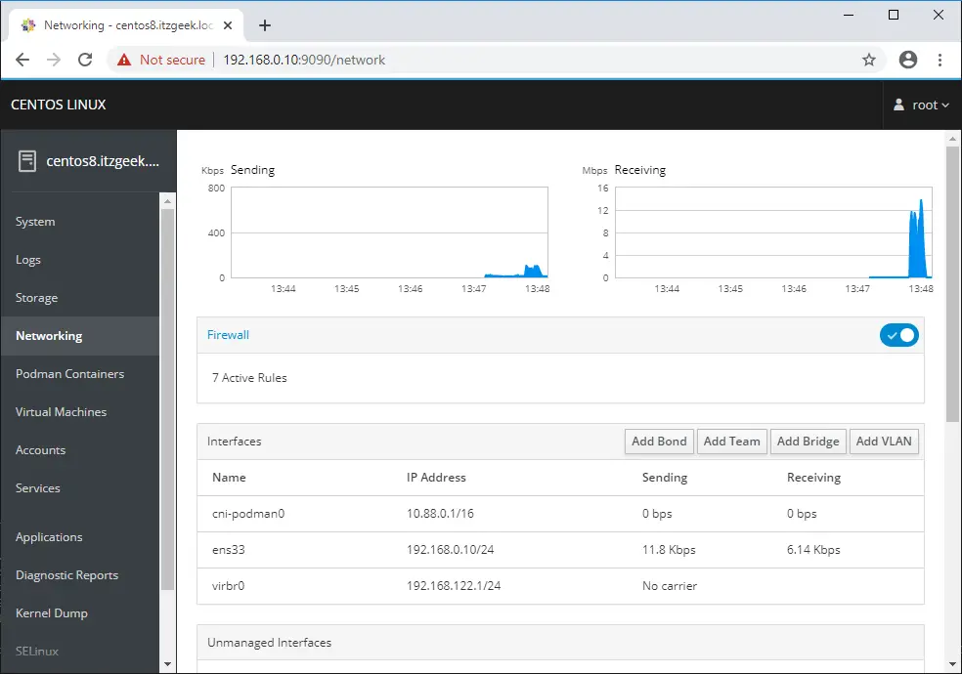Click the 11.8 Kbps sending value

pos(669,550)
